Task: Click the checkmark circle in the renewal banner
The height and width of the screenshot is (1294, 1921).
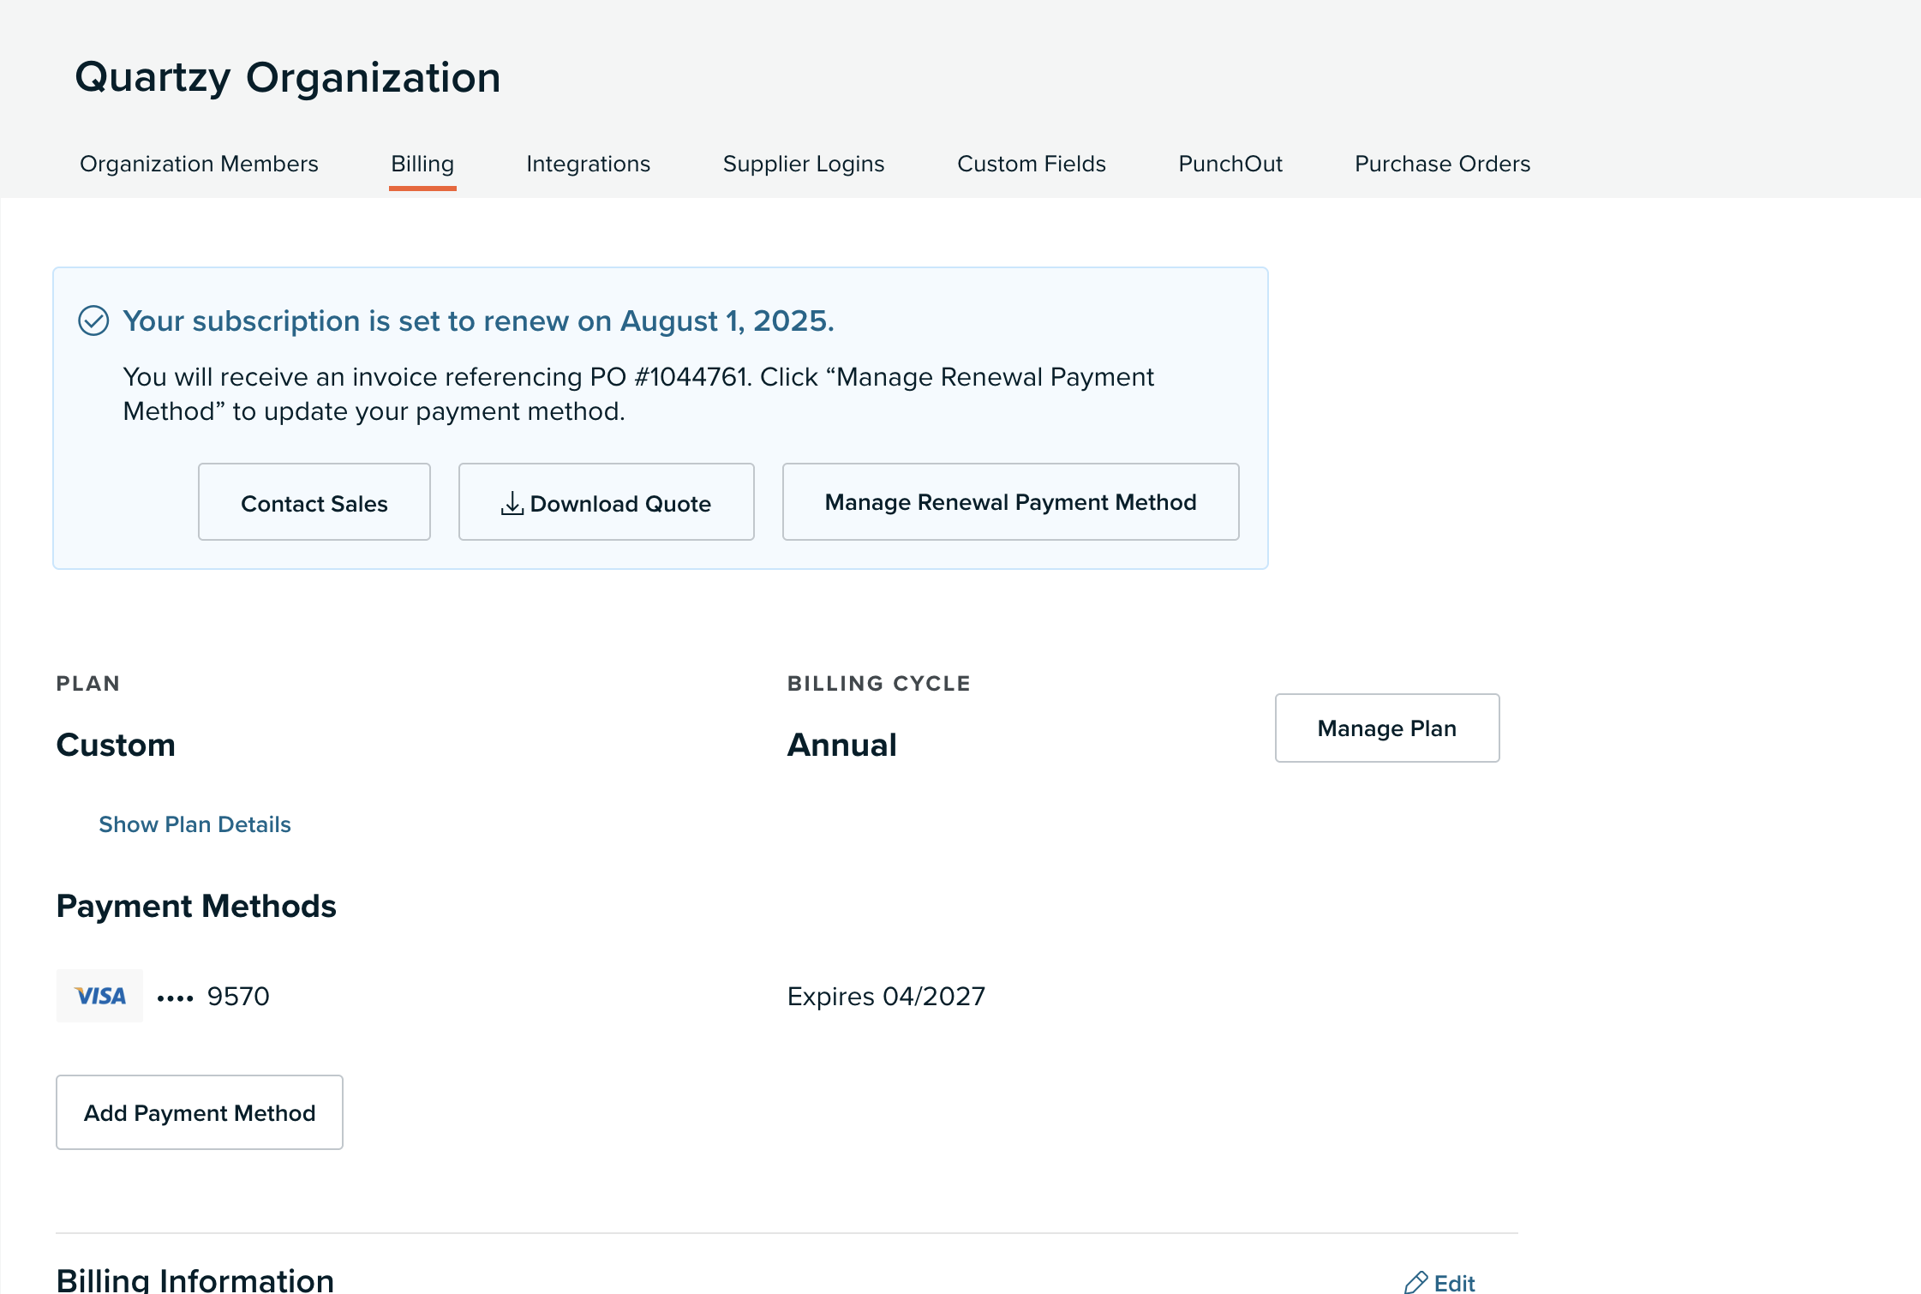Action: 94,321
